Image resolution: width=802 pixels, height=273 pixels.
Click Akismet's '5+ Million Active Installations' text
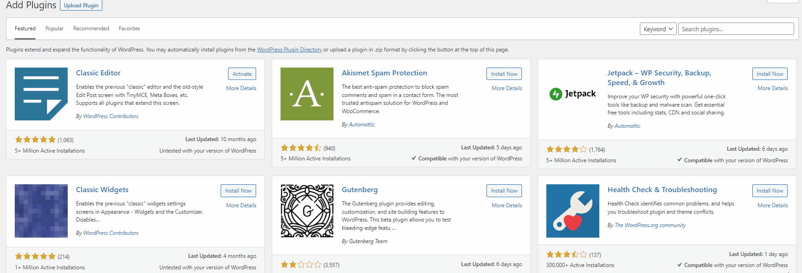[316, 159]
